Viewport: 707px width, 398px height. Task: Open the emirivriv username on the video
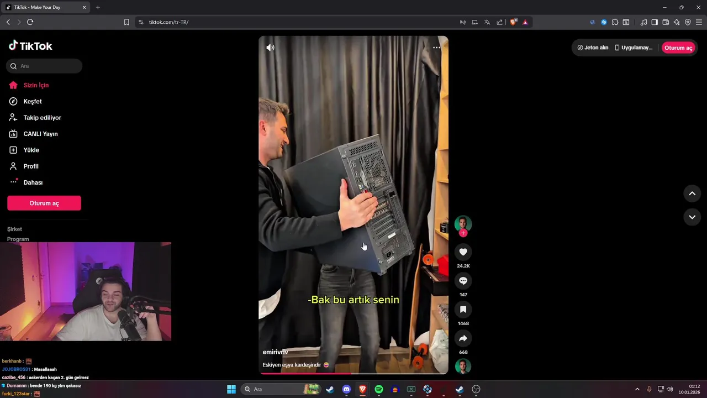275,352
